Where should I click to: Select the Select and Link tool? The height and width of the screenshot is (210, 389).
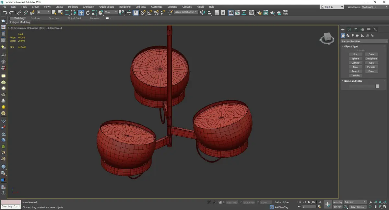coord(19,13)
